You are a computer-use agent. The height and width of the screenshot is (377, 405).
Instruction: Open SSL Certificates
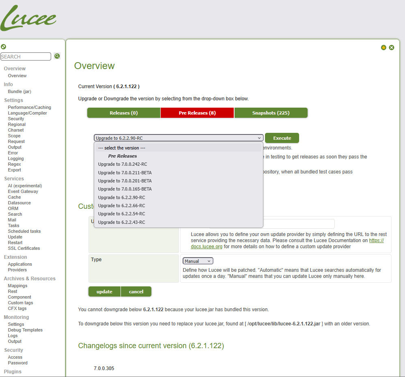[x=24, y=248]
